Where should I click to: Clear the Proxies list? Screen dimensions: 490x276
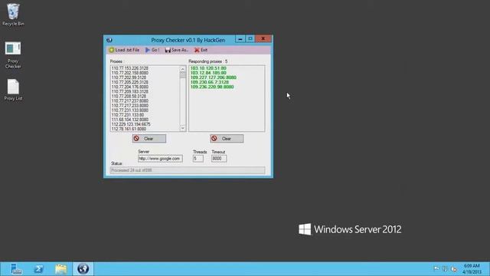[149, 139]
